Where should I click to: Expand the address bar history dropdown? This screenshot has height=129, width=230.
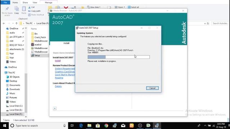pyautogui.click(x=205, y=23)
